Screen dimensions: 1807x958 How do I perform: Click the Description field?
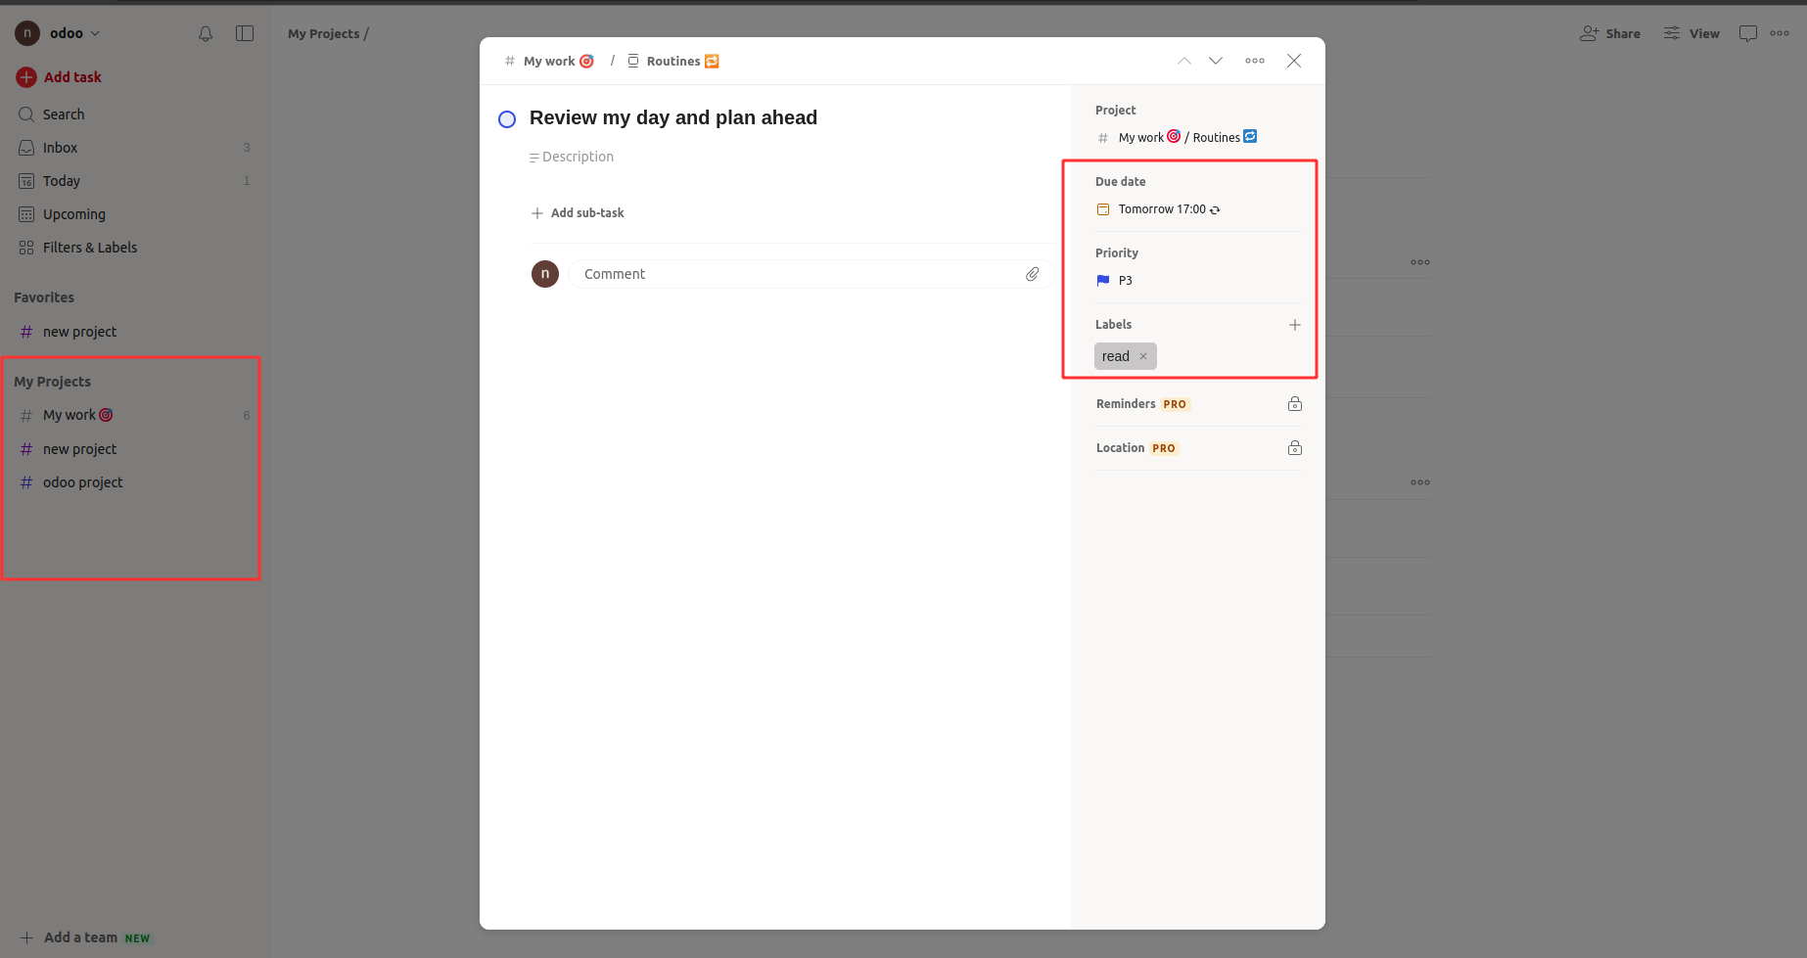[x=578, y=157]
